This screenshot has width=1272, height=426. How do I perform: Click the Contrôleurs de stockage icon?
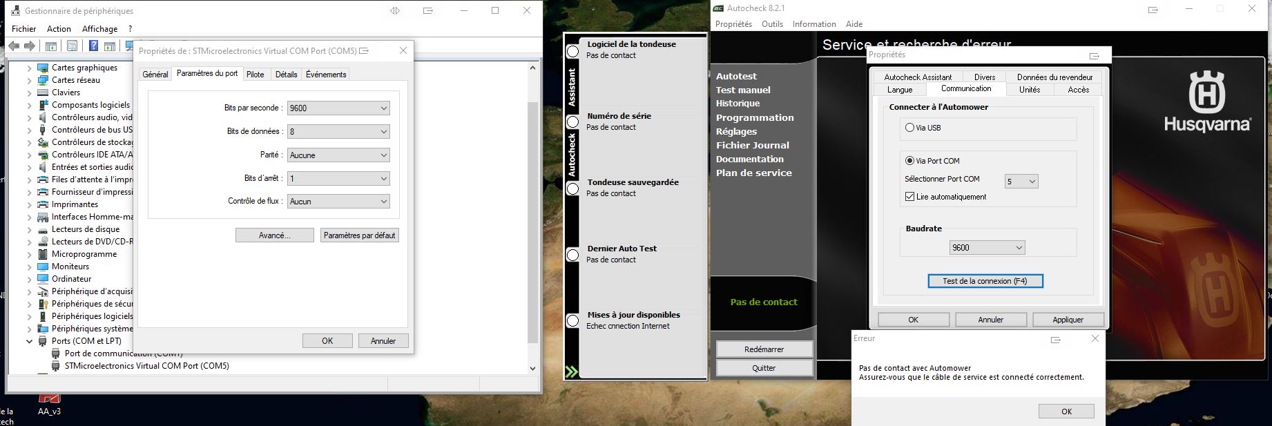point(43,142)
